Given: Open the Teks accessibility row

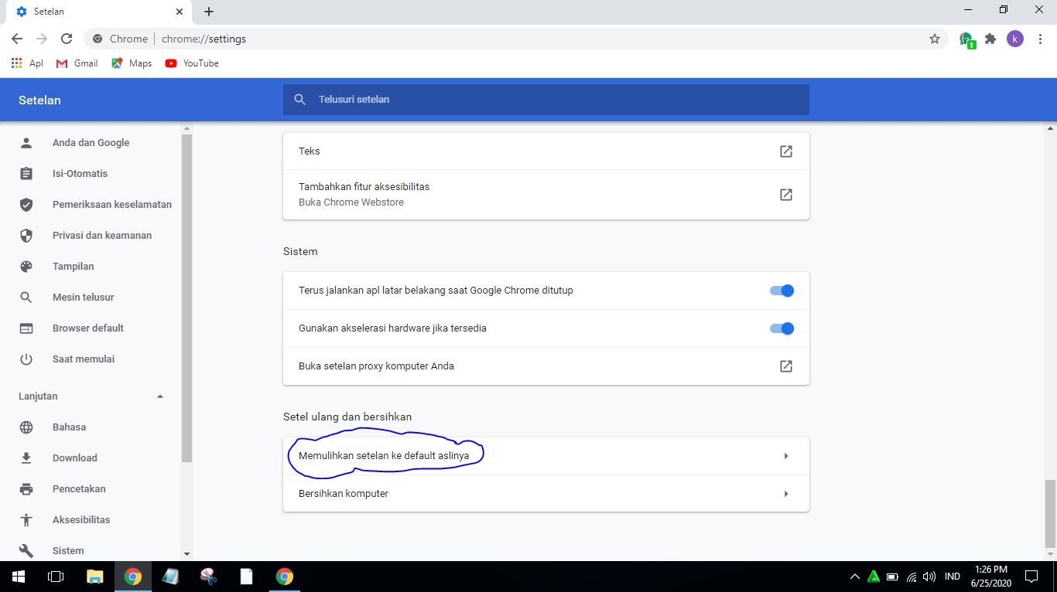Looking at the screenshot, I should click(546, 151).
